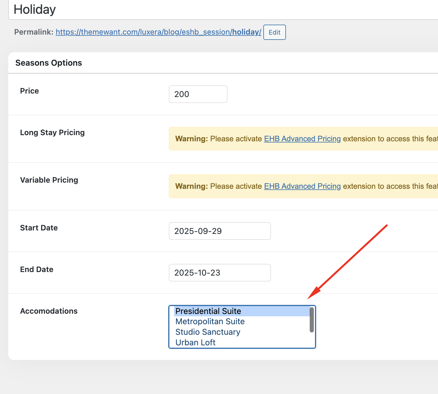Screen dimensions: 438x394
Task: Choose Studio Sanctuary from the accommodations list
Action: (208, 332)
